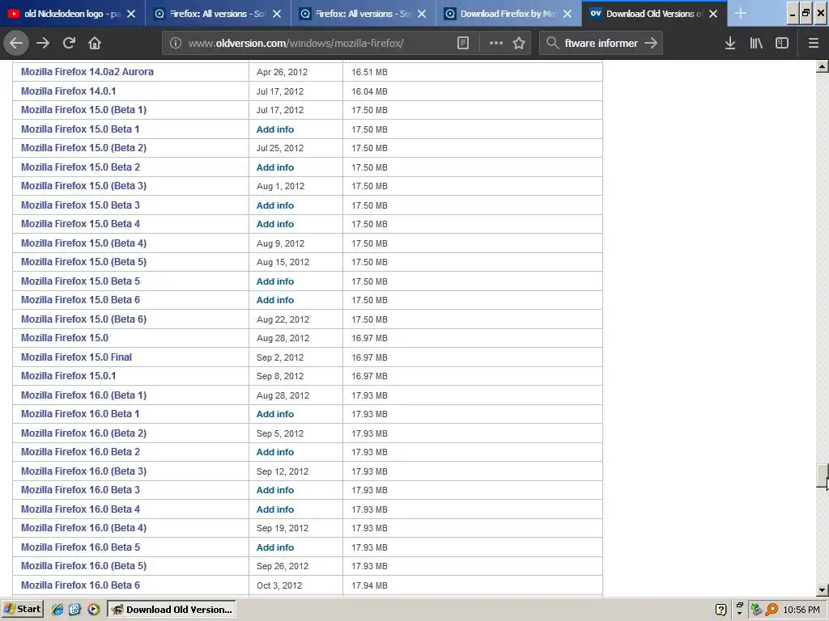Click the Forward navigation arrow
This screenshot has height=621, width=829.
(43, 43)
